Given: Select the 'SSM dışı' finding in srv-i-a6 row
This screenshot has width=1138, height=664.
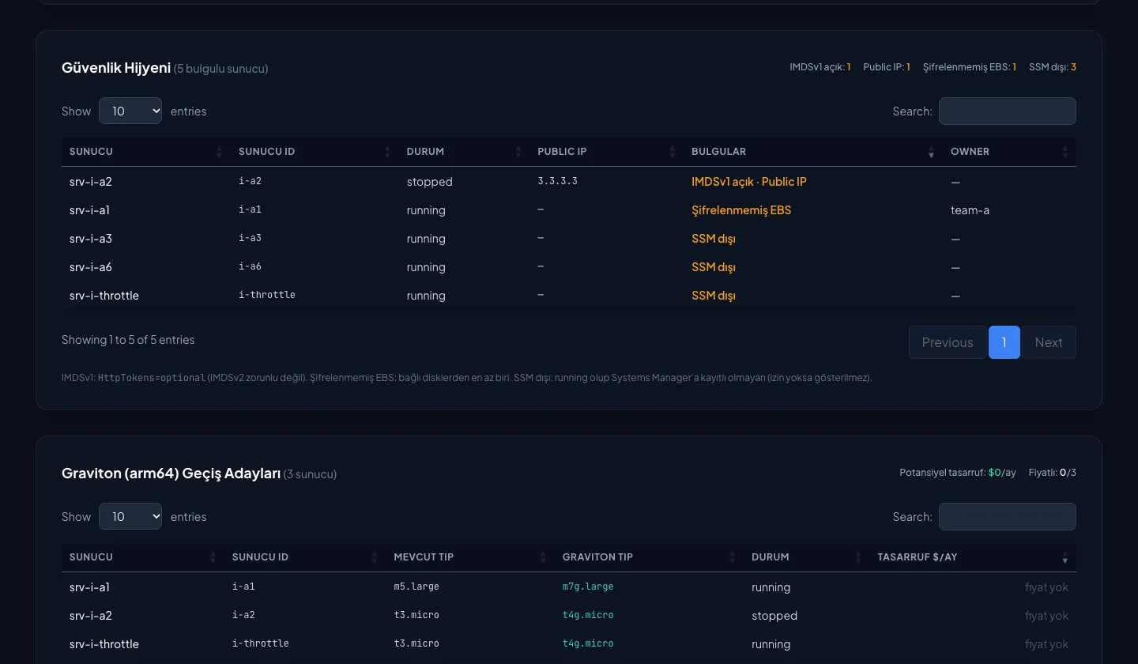Looking at the screenshot, I should [x=714, y=267].
